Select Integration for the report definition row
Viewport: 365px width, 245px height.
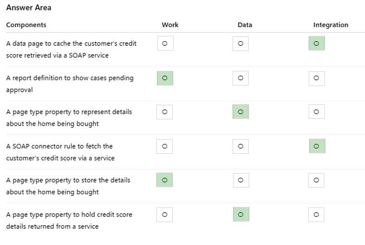click(317, 78)
